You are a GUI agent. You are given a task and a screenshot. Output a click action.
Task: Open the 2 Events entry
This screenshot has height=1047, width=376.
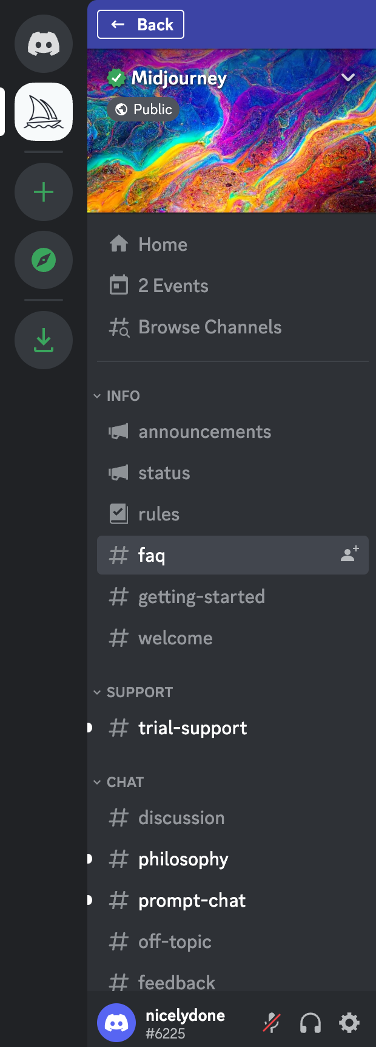173,285
